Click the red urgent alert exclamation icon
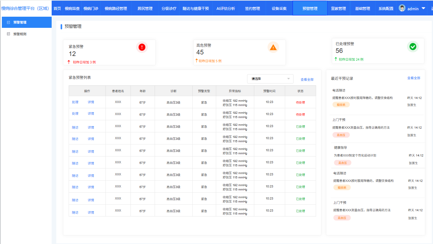The height and width of the screenshot is (244, 433). [x=142, y=47]
